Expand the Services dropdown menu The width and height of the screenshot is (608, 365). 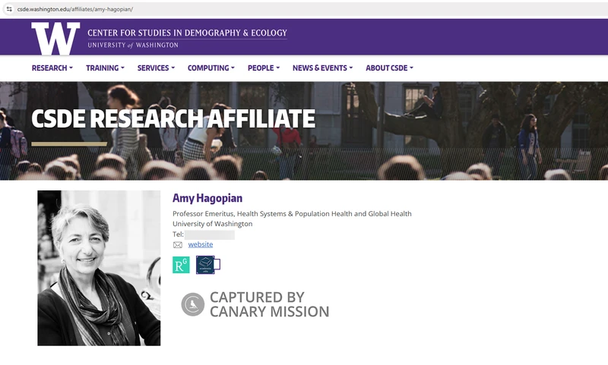pyautogui.click(x=156, y=68)
